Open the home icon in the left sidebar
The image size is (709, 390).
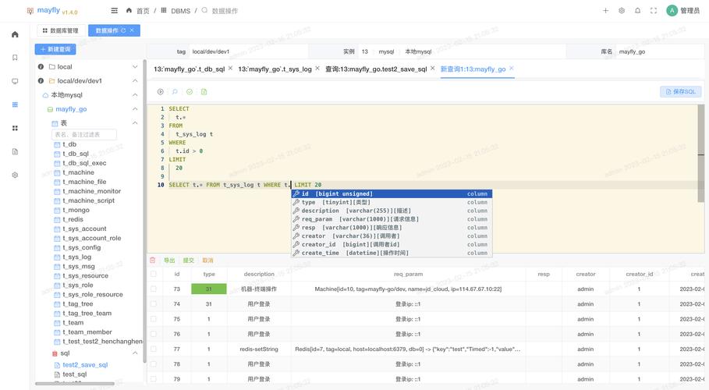tap(15, 34)
